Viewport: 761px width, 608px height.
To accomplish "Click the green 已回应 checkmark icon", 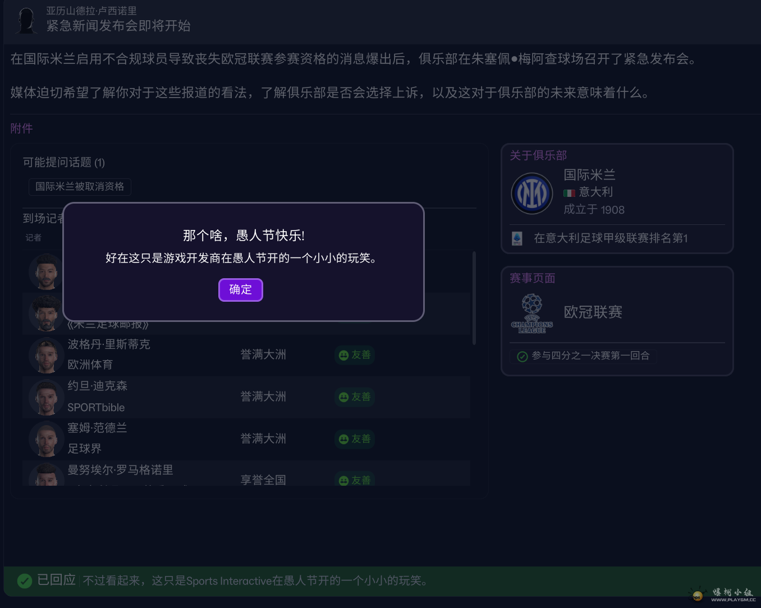I will coord(24,581).
